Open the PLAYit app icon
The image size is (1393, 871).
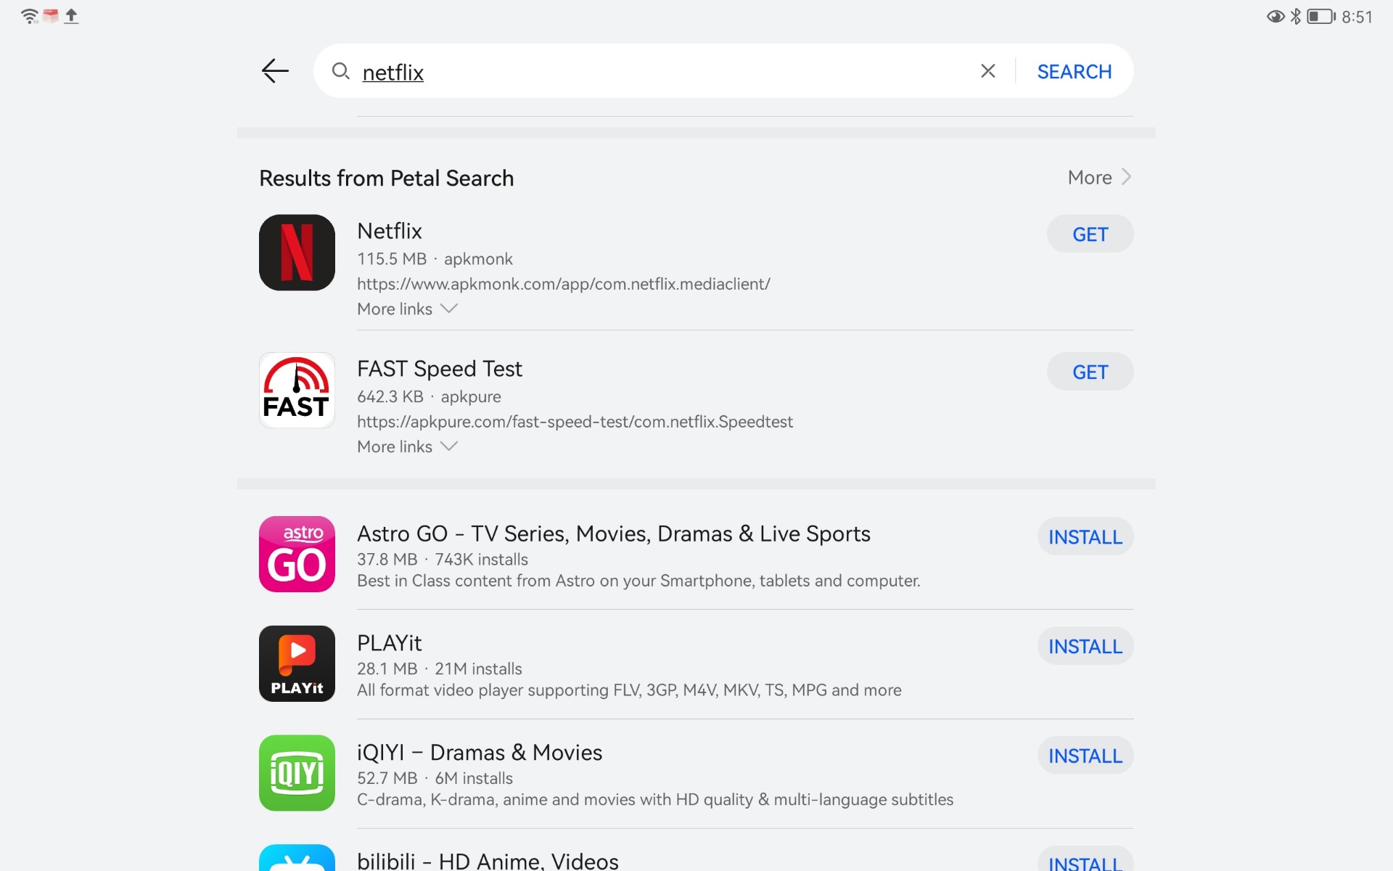point(297,663)
